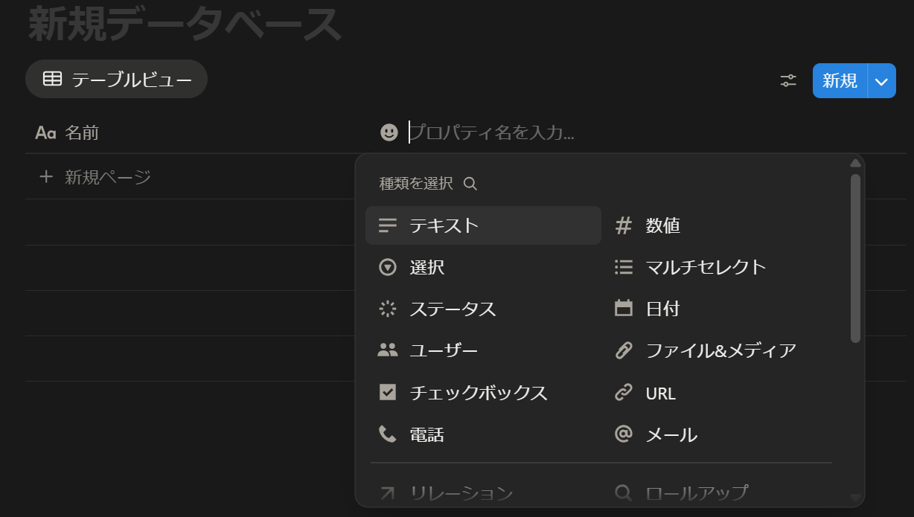Pick the ステータス property type
This screenshot has height=517, width=914.
(483, 309)
